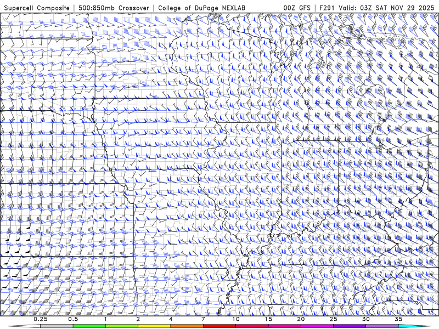The height and width of the screenshot is (329, 439).
Task: Click the colorbar label reading 20
Action: pyautogui.click(x=301, y=319)
